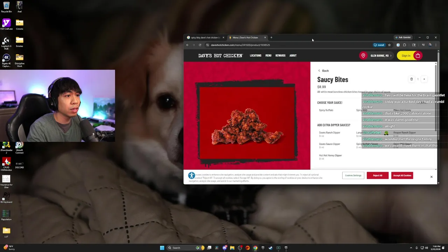
Task: Reload the Dave's Hot Chicken page
Action: [x=200, y=45]
